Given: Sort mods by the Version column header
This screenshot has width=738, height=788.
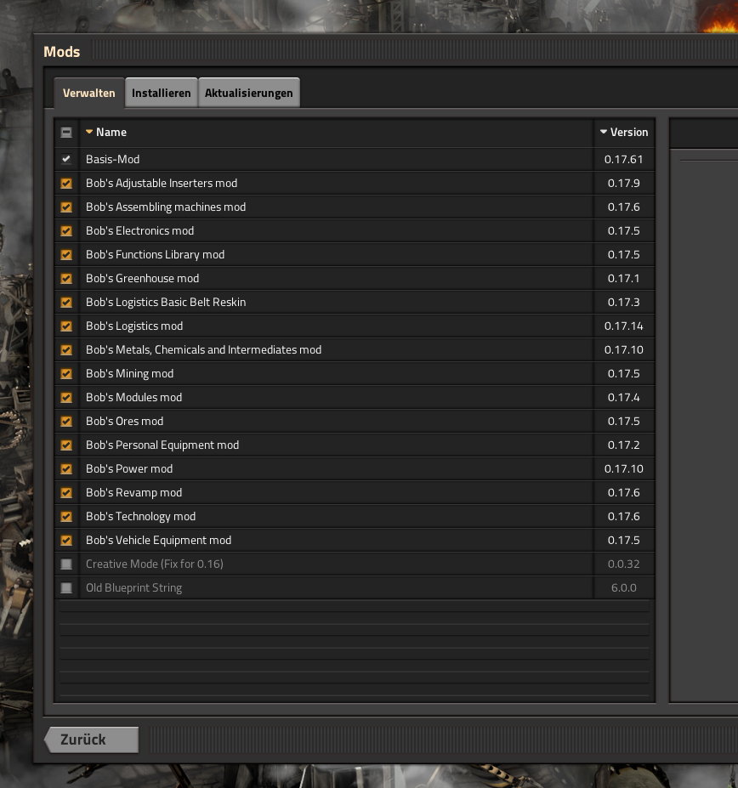Looking at the screenshot, I should 624,132.
